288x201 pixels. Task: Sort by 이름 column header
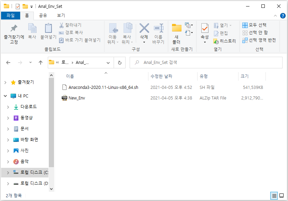pos(70,76)
